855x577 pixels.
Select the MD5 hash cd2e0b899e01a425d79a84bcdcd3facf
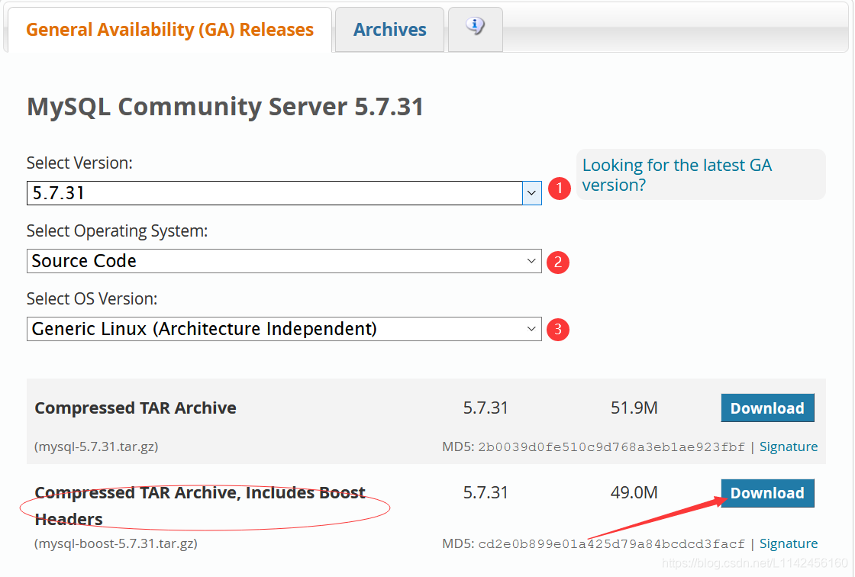[611, 544]
